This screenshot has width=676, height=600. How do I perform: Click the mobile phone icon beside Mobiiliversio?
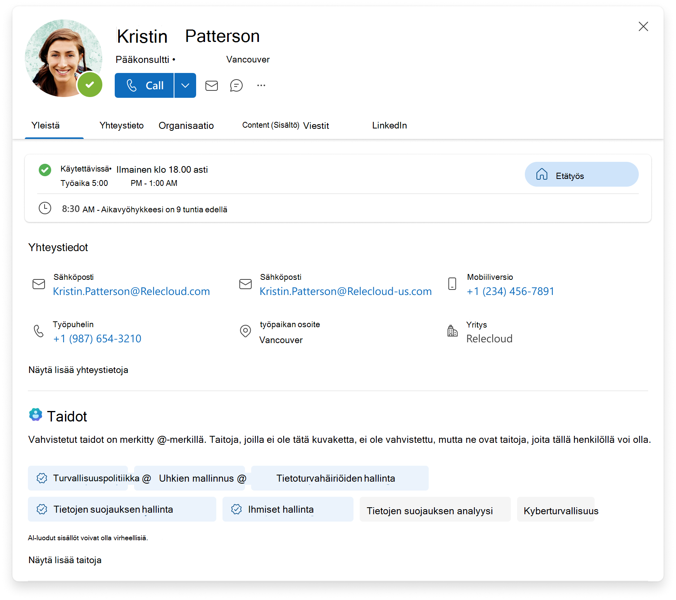(452, 284)
